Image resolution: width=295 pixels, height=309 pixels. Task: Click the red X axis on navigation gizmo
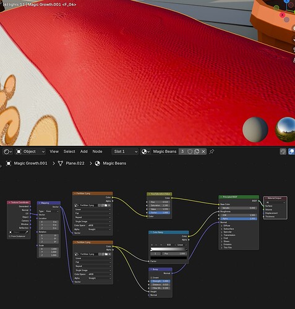pos(282,15)
